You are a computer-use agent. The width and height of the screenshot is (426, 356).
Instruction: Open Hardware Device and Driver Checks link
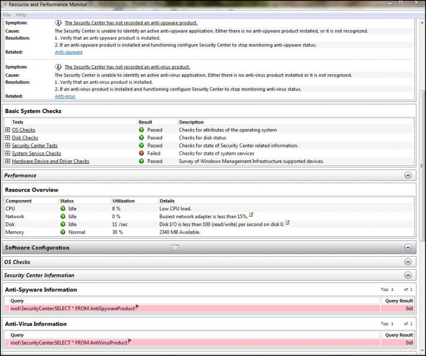pyautogui.click(x=51, y=162)
